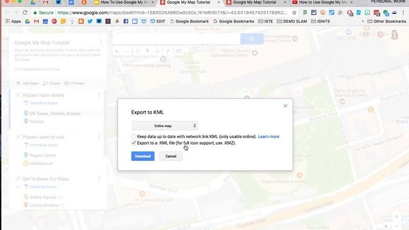Bookmark this page with star icon

(x=294, y=13)
